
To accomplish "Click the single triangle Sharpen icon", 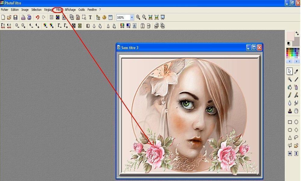I will pyautogui.click(x=108, y=26).
